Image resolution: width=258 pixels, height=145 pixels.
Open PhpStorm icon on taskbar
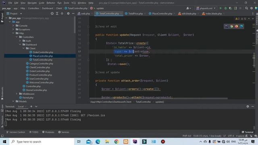pos(135,141)
